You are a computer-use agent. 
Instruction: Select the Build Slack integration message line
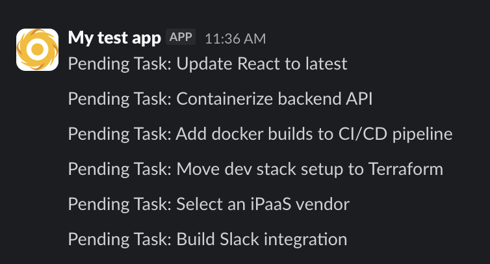[x=207, y=239]
